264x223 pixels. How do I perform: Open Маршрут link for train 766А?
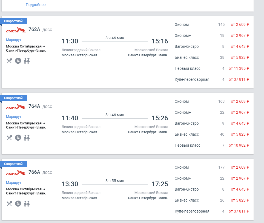point(14,182)
